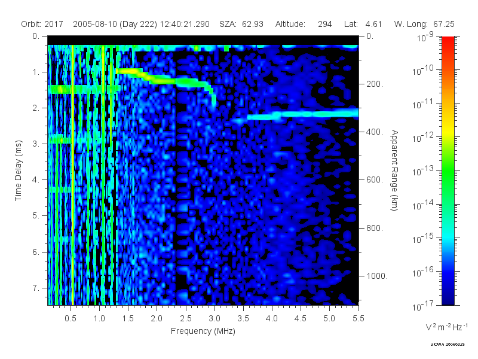Image resolution: width=478 pixels, height=359 pixels.
Task: Click the W. Long: 67.25 value
Action: [424, 24]
